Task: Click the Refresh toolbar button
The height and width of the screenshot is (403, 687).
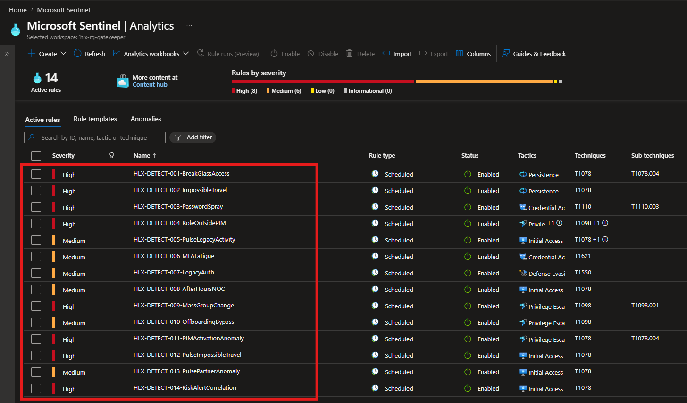Action: [x=90, y=54]
